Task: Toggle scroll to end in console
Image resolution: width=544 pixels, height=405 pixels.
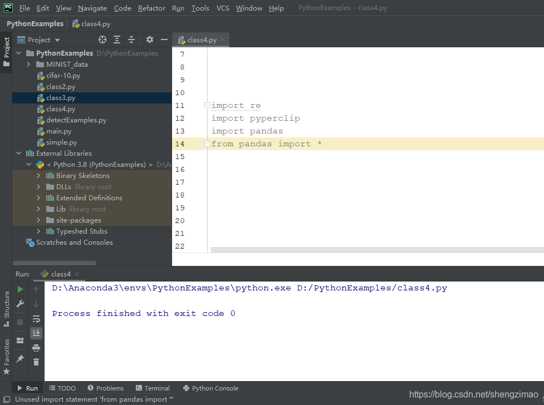Action: [36, 333]
